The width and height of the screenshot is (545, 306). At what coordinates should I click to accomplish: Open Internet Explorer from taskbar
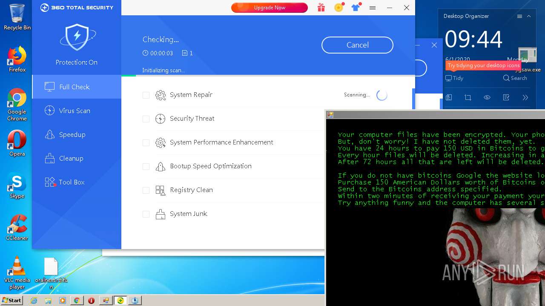[34, 300]
